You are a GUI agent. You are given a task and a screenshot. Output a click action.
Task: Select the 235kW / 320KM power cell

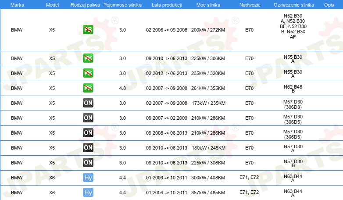(x=208, y=73)
